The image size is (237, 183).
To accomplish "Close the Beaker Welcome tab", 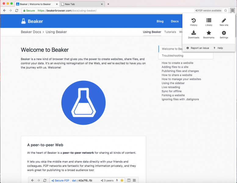I will pos(57,4).
